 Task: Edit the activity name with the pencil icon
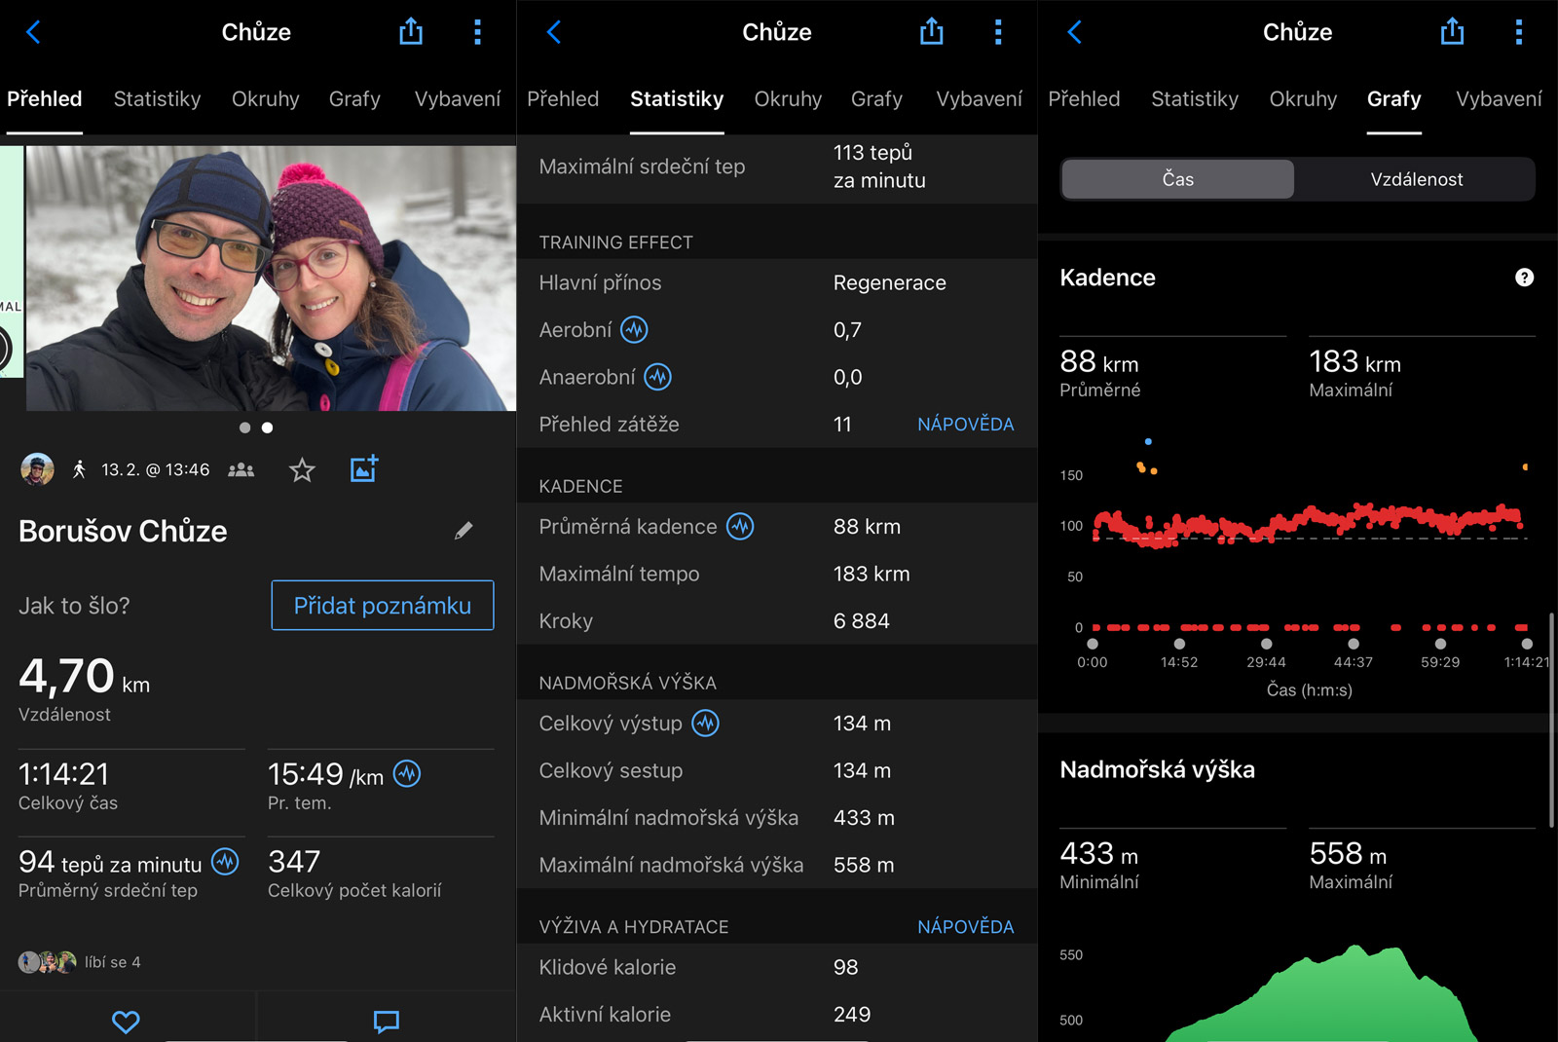[x=464, y=531]
